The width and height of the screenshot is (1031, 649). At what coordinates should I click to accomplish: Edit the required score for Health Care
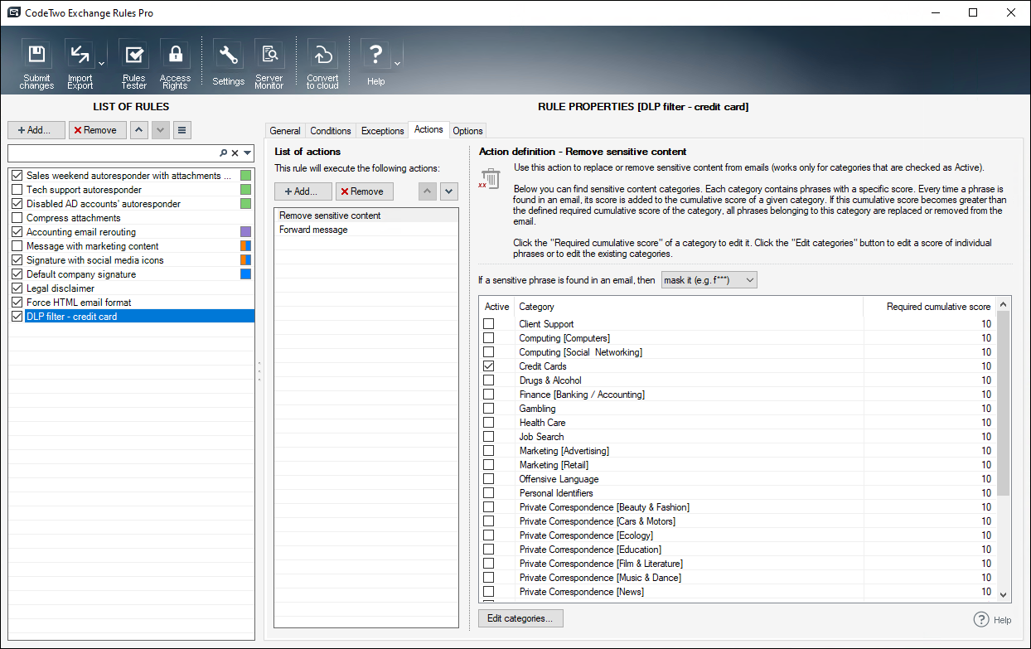click(x=986, y=423)
